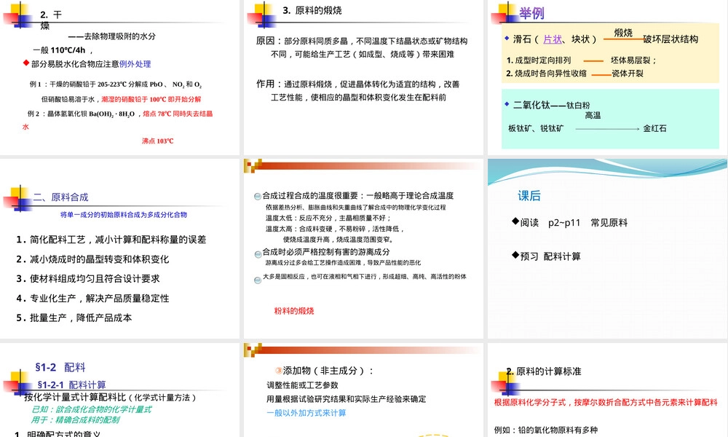Click '1. 成型时定向排列'

539,60
